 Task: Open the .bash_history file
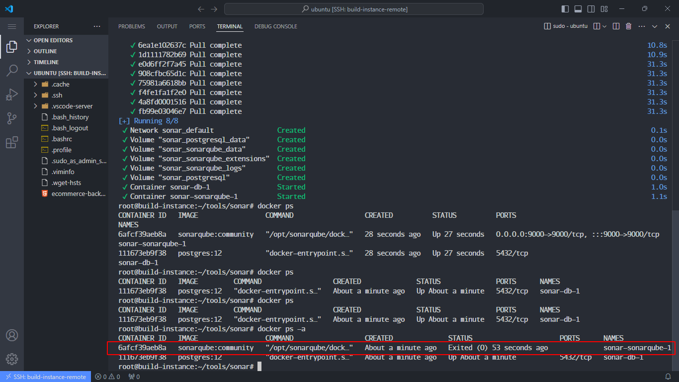pos(66,117)
